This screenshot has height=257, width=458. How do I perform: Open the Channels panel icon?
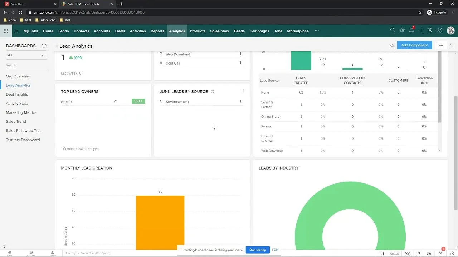pyautogui.click(x=31, y=253)
